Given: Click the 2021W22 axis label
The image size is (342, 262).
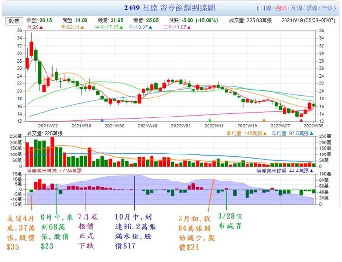Looking at the screenshot, I should coord(48,126).
